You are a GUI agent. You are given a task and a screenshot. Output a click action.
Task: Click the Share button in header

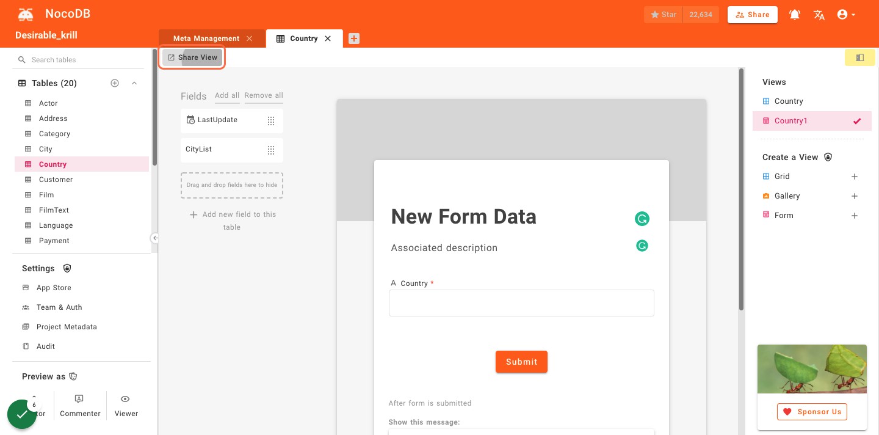[x=753, y=15]
